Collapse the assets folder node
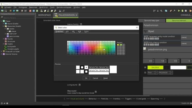This screenshot has height=108, width=192. click(x=5, y=29)
